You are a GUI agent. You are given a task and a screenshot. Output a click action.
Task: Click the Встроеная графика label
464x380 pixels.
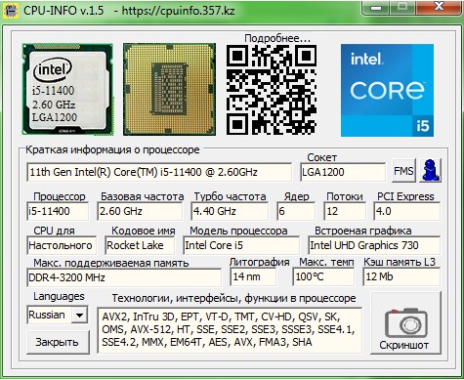point(363,231)
